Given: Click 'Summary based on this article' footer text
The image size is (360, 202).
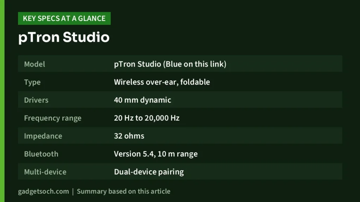Looking at the screenshot, I should [x=123, y=191].
